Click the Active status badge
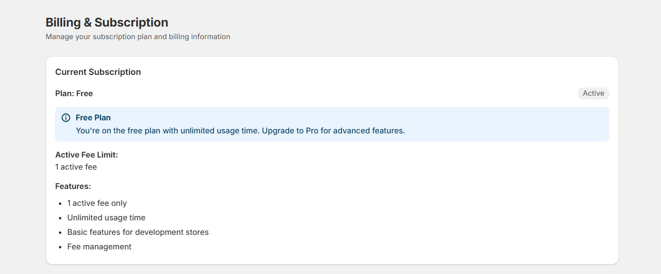Screen dimensions: 661x274 pyautogui.click(x=593, y=93)
